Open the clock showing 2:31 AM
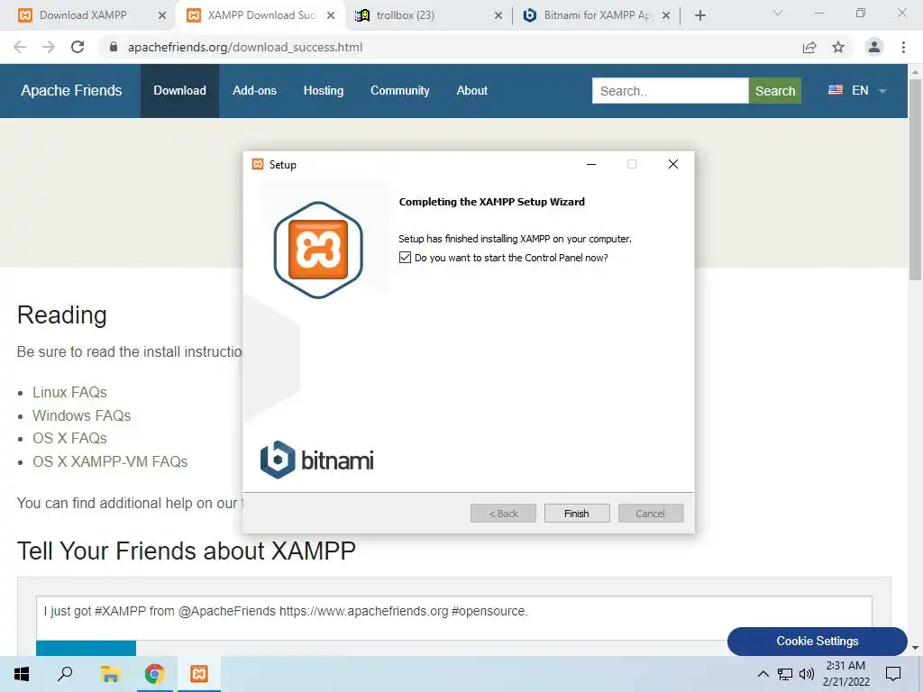 pos(845,674)
